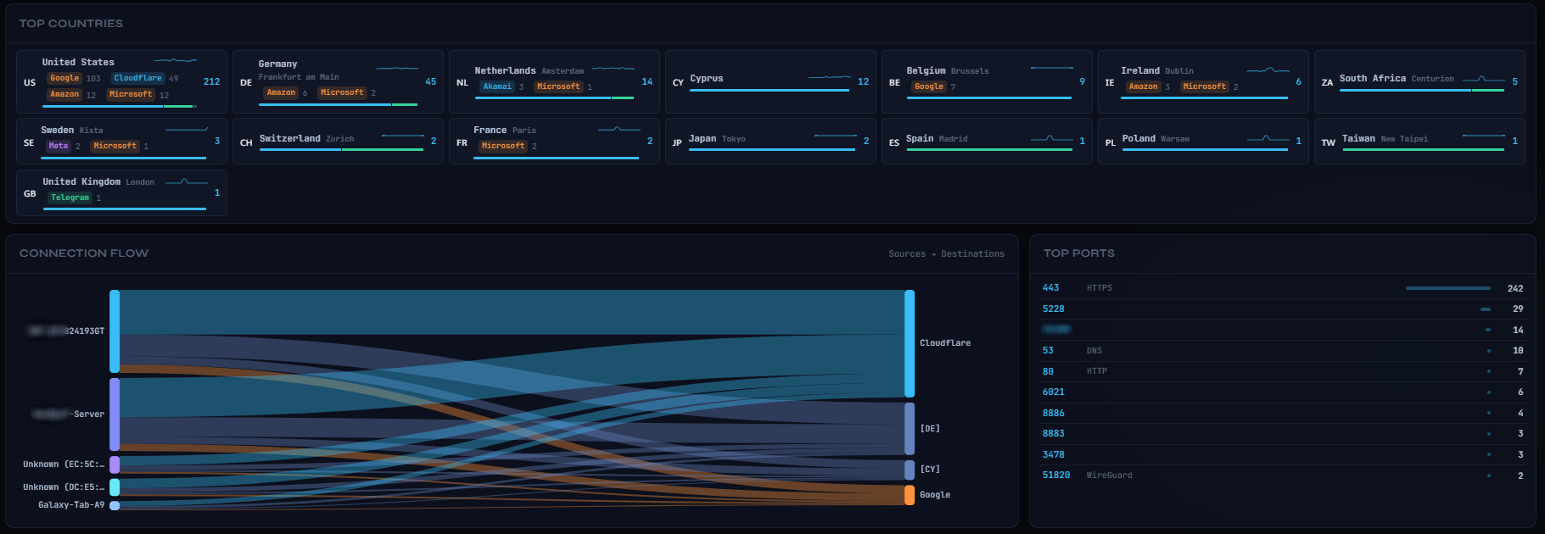Select the Akamai tag under Netherlands
The height and width of the screenshot is (534, 1545).
498,86
